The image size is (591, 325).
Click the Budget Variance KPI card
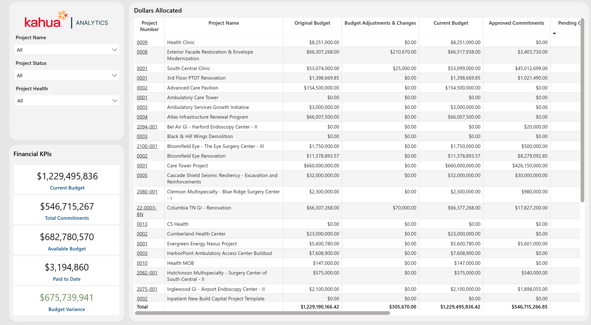click(x=67, y=301)
